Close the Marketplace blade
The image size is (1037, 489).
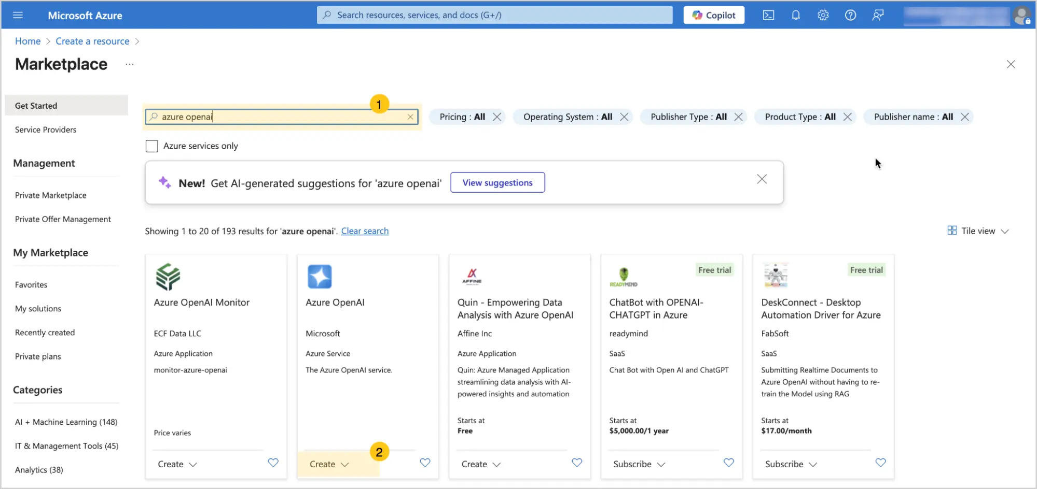[x=1011, y=64]
